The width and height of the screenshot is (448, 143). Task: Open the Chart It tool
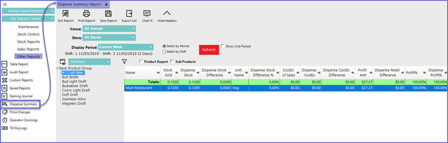coord(147,14)
